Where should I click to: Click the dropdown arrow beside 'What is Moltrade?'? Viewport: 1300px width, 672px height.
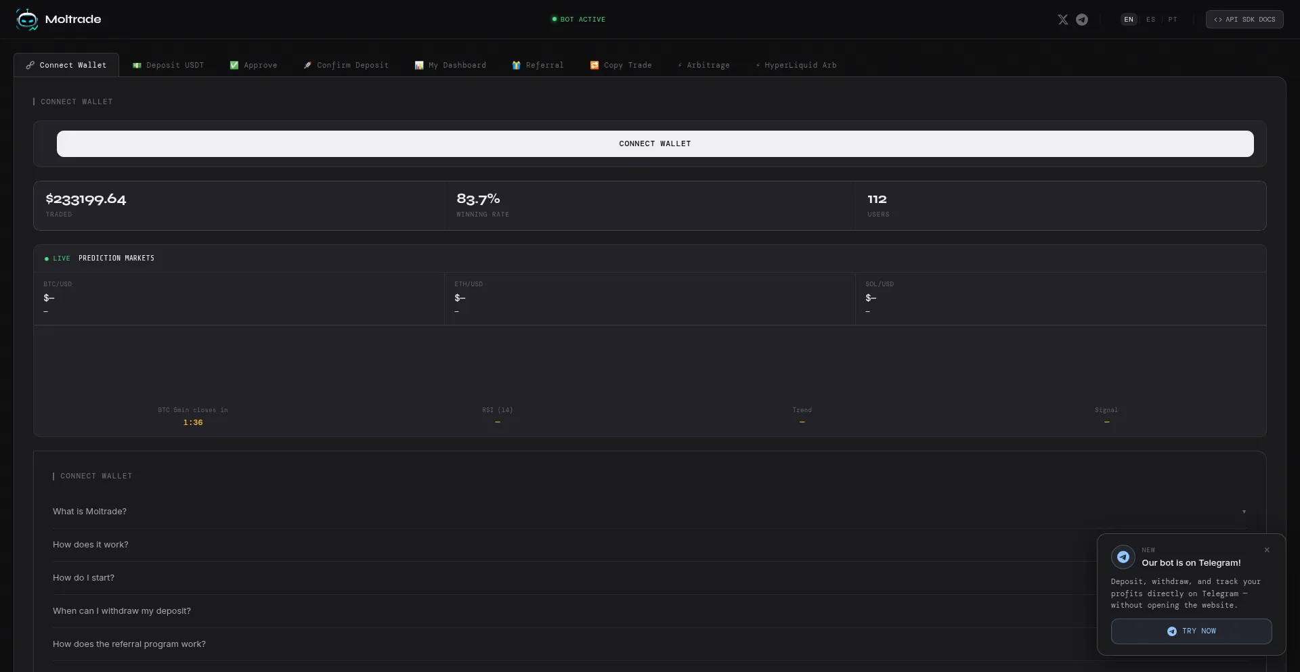[1244, 512]
